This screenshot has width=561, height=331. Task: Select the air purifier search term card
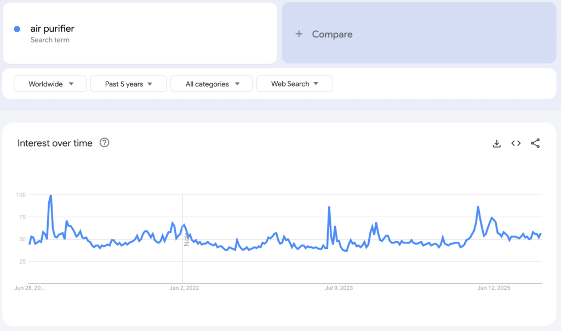pyautogui.click(x=140, y=33)
